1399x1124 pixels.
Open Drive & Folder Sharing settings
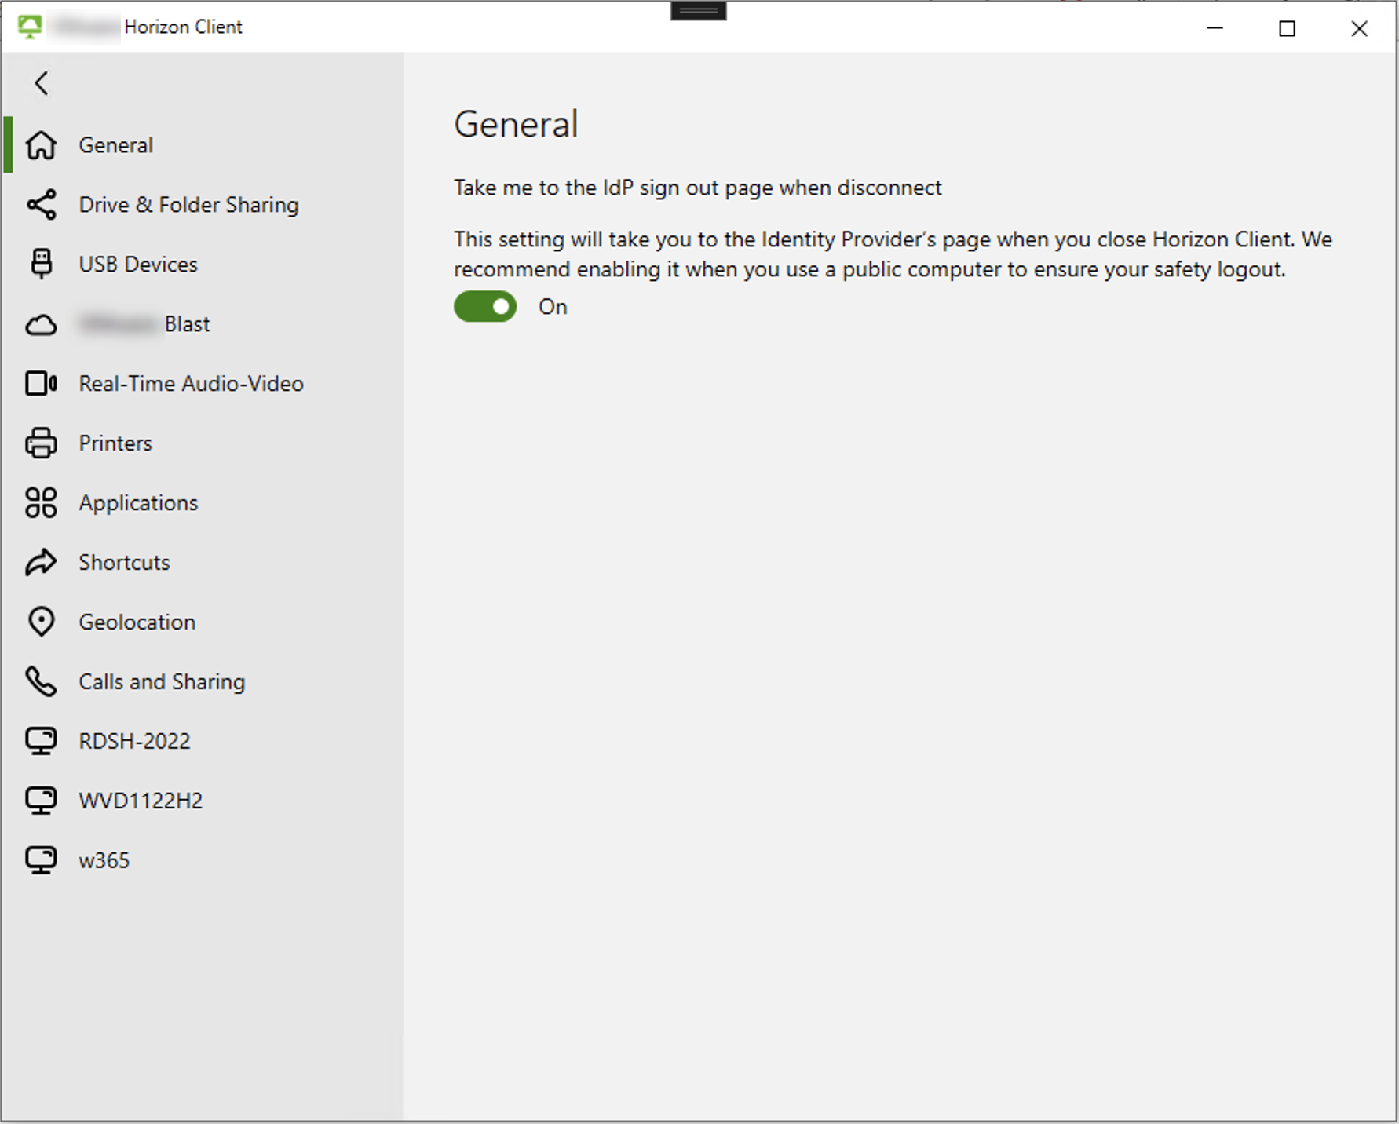click(203, 205)
